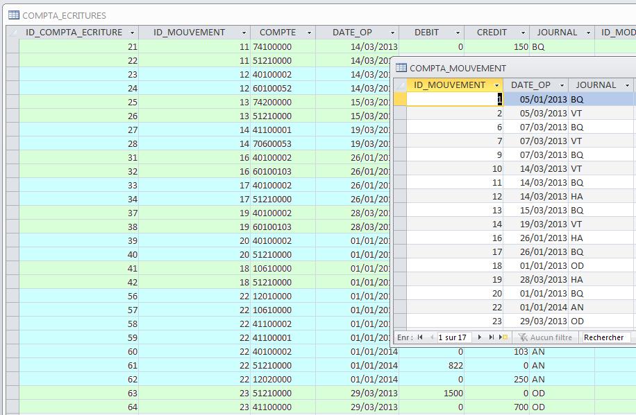Click ID_COMPTA_ECRITURE cell 42
The image size is (636, 415).
[x=79, y=282]
